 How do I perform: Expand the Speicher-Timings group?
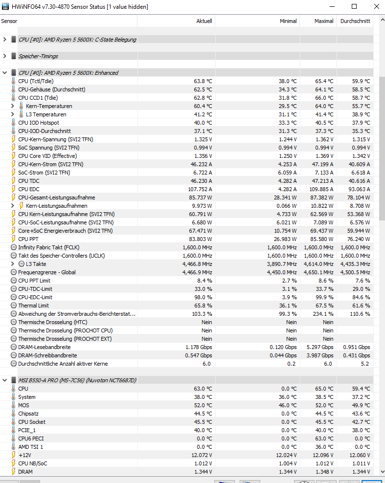pos(4,56)
